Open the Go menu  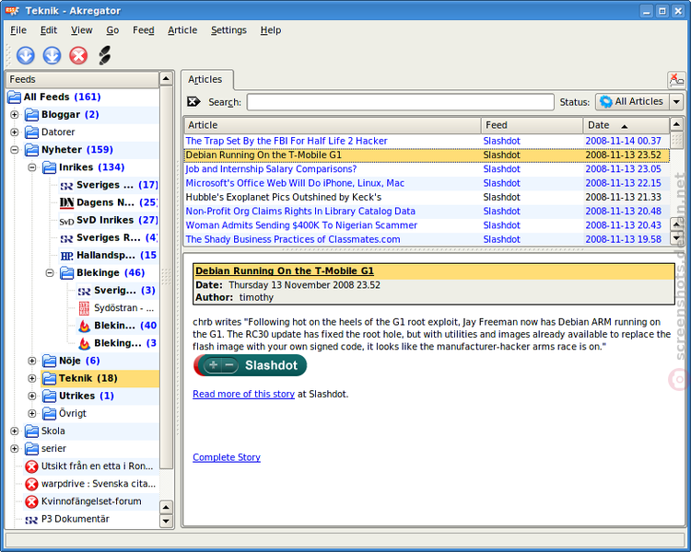[x=112, y=30]
